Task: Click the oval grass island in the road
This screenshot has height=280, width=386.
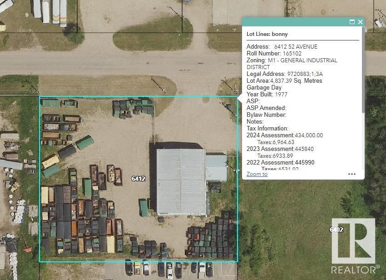Action: (146, 35)
